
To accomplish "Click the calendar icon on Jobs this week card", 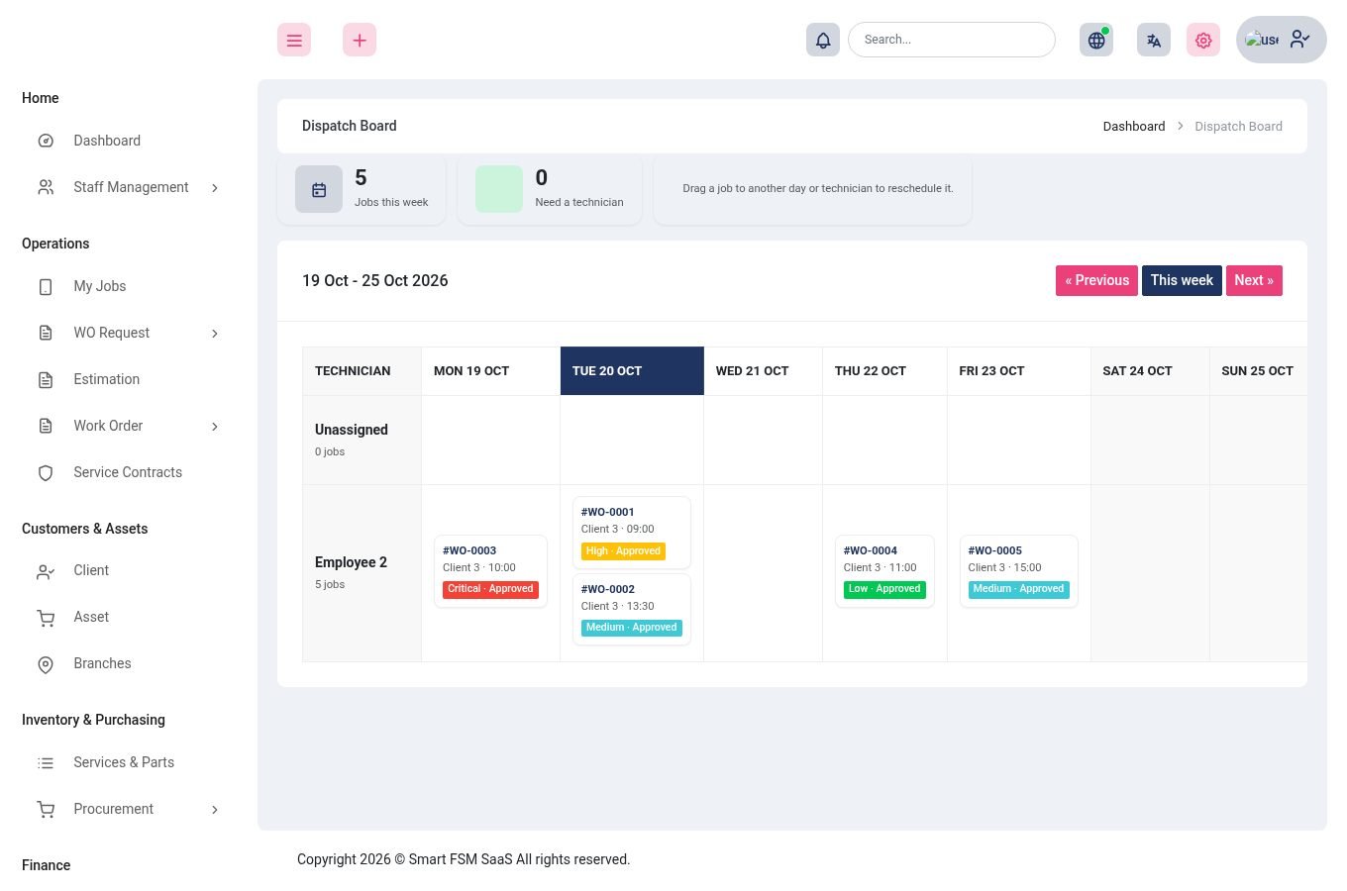I will [x=319, y=189].
